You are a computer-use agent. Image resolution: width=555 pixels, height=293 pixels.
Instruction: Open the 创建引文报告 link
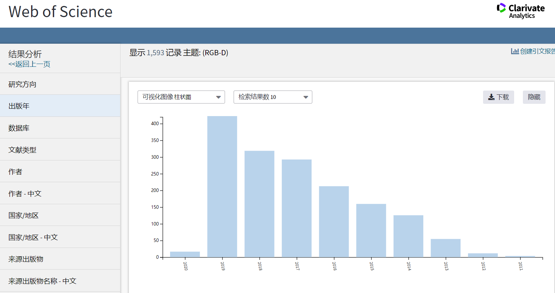537,51
